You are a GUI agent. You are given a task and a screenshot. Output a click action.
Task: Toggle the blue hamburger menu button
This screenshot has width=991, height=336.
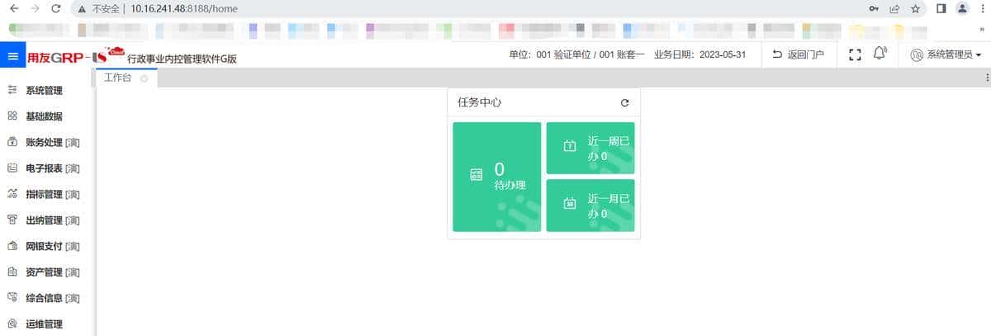[x=12, y=56]
